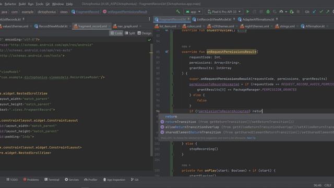Open the strings.xml tab
Screen dimensions: 334x188
click(x=285, y=26)
